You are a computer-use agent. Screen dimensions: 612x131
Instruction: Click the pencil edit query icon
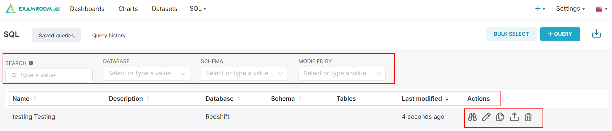(486, 117)
